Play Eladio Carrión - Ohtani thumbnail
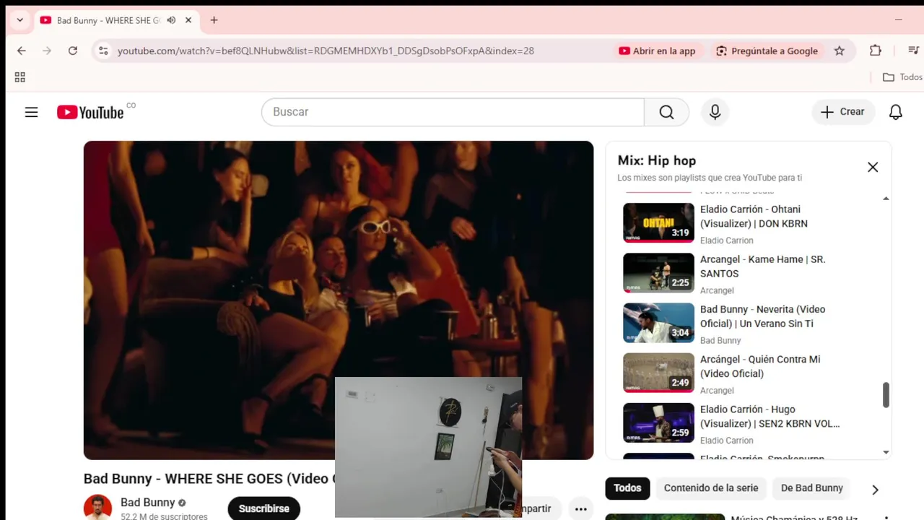The width and height of the screenshot is (924, 520). coord(658,222)
